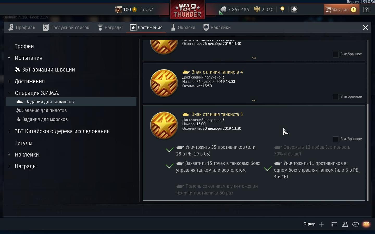The image size is (375, 234).
Task: Switch to the Окраски tab
Action: click(183, 28)
